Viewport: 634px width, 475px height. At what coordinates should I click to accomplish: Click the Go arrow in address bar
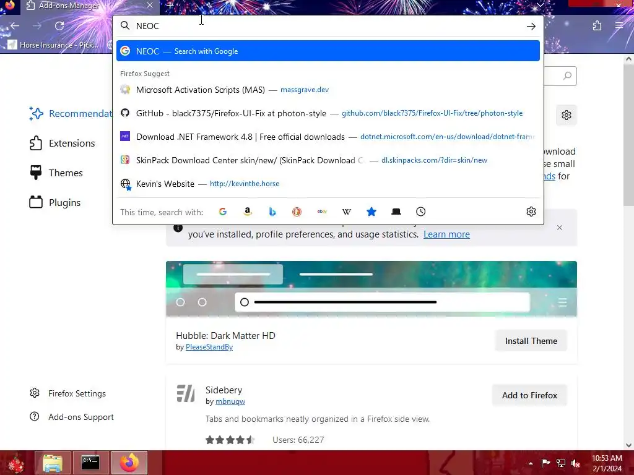pyautogui.click(x=531, y=26)
